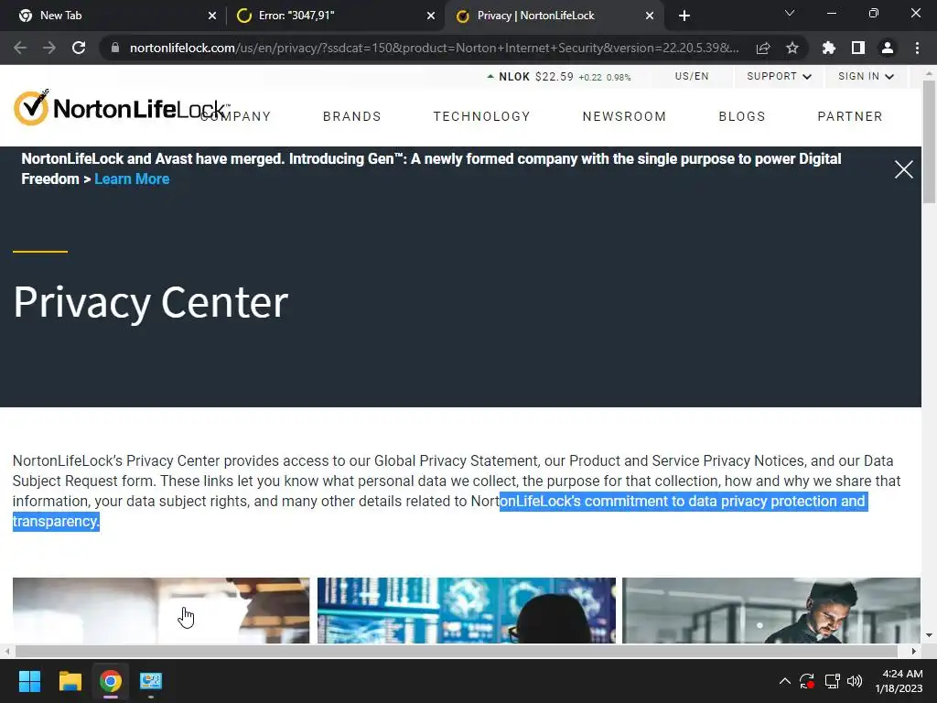The width and height of the screenshot is (937, 703).
Task: Click page scroll up arrow
Action: (930, 73)
